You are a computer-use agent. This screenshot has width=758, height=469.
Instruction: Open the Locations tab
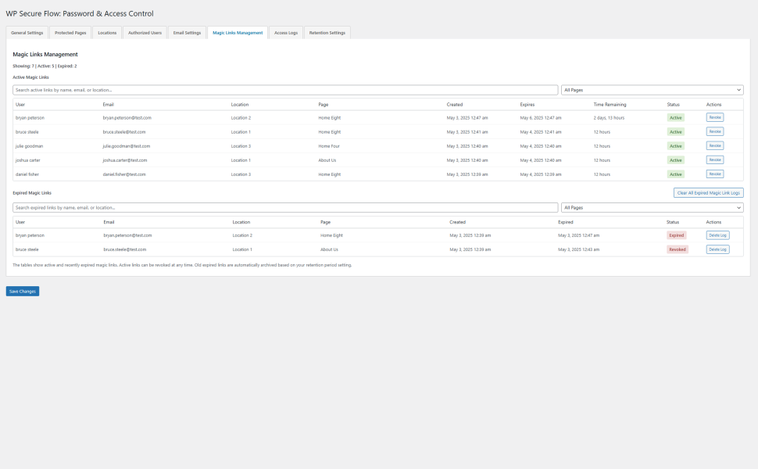(107, 33)
